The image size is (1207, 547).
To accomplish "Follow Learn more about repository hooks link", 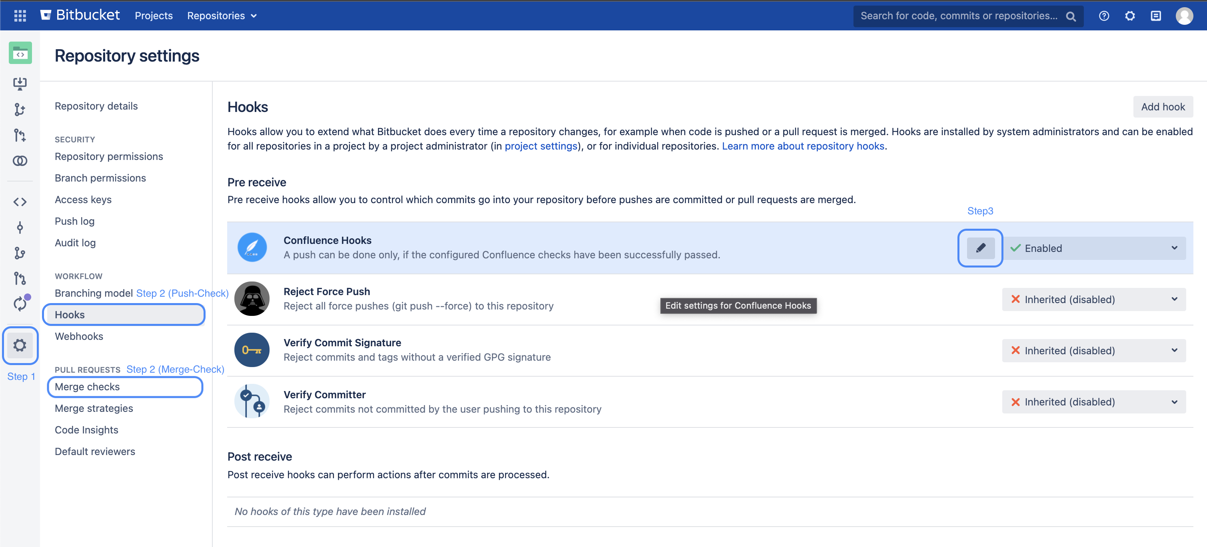I will click(803, 146).
